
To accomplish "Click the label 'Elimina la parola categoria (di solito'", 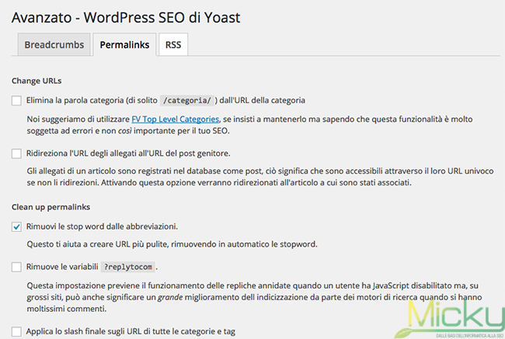I will 92,100.
